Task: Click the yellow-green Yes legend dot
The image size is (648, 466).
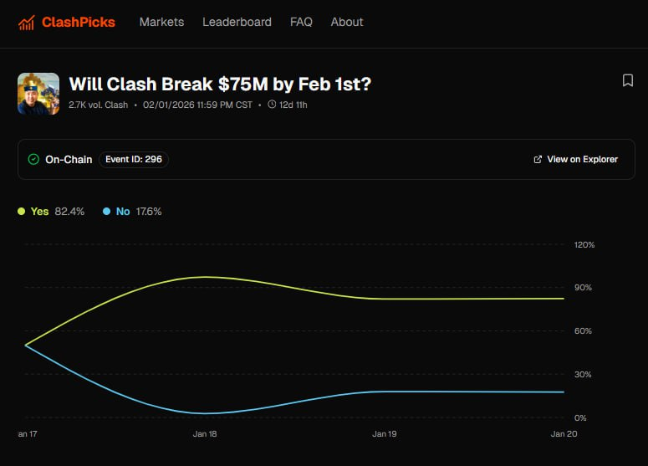Action: pos(22,212)
